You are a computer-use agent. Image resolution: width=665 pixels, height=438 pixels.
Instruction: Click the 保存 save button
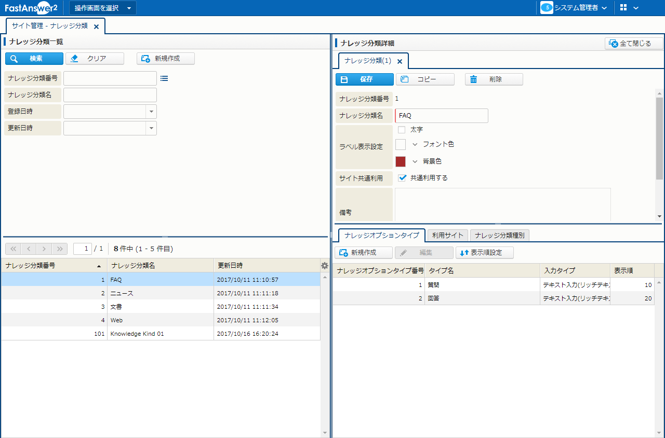[364, 79]
